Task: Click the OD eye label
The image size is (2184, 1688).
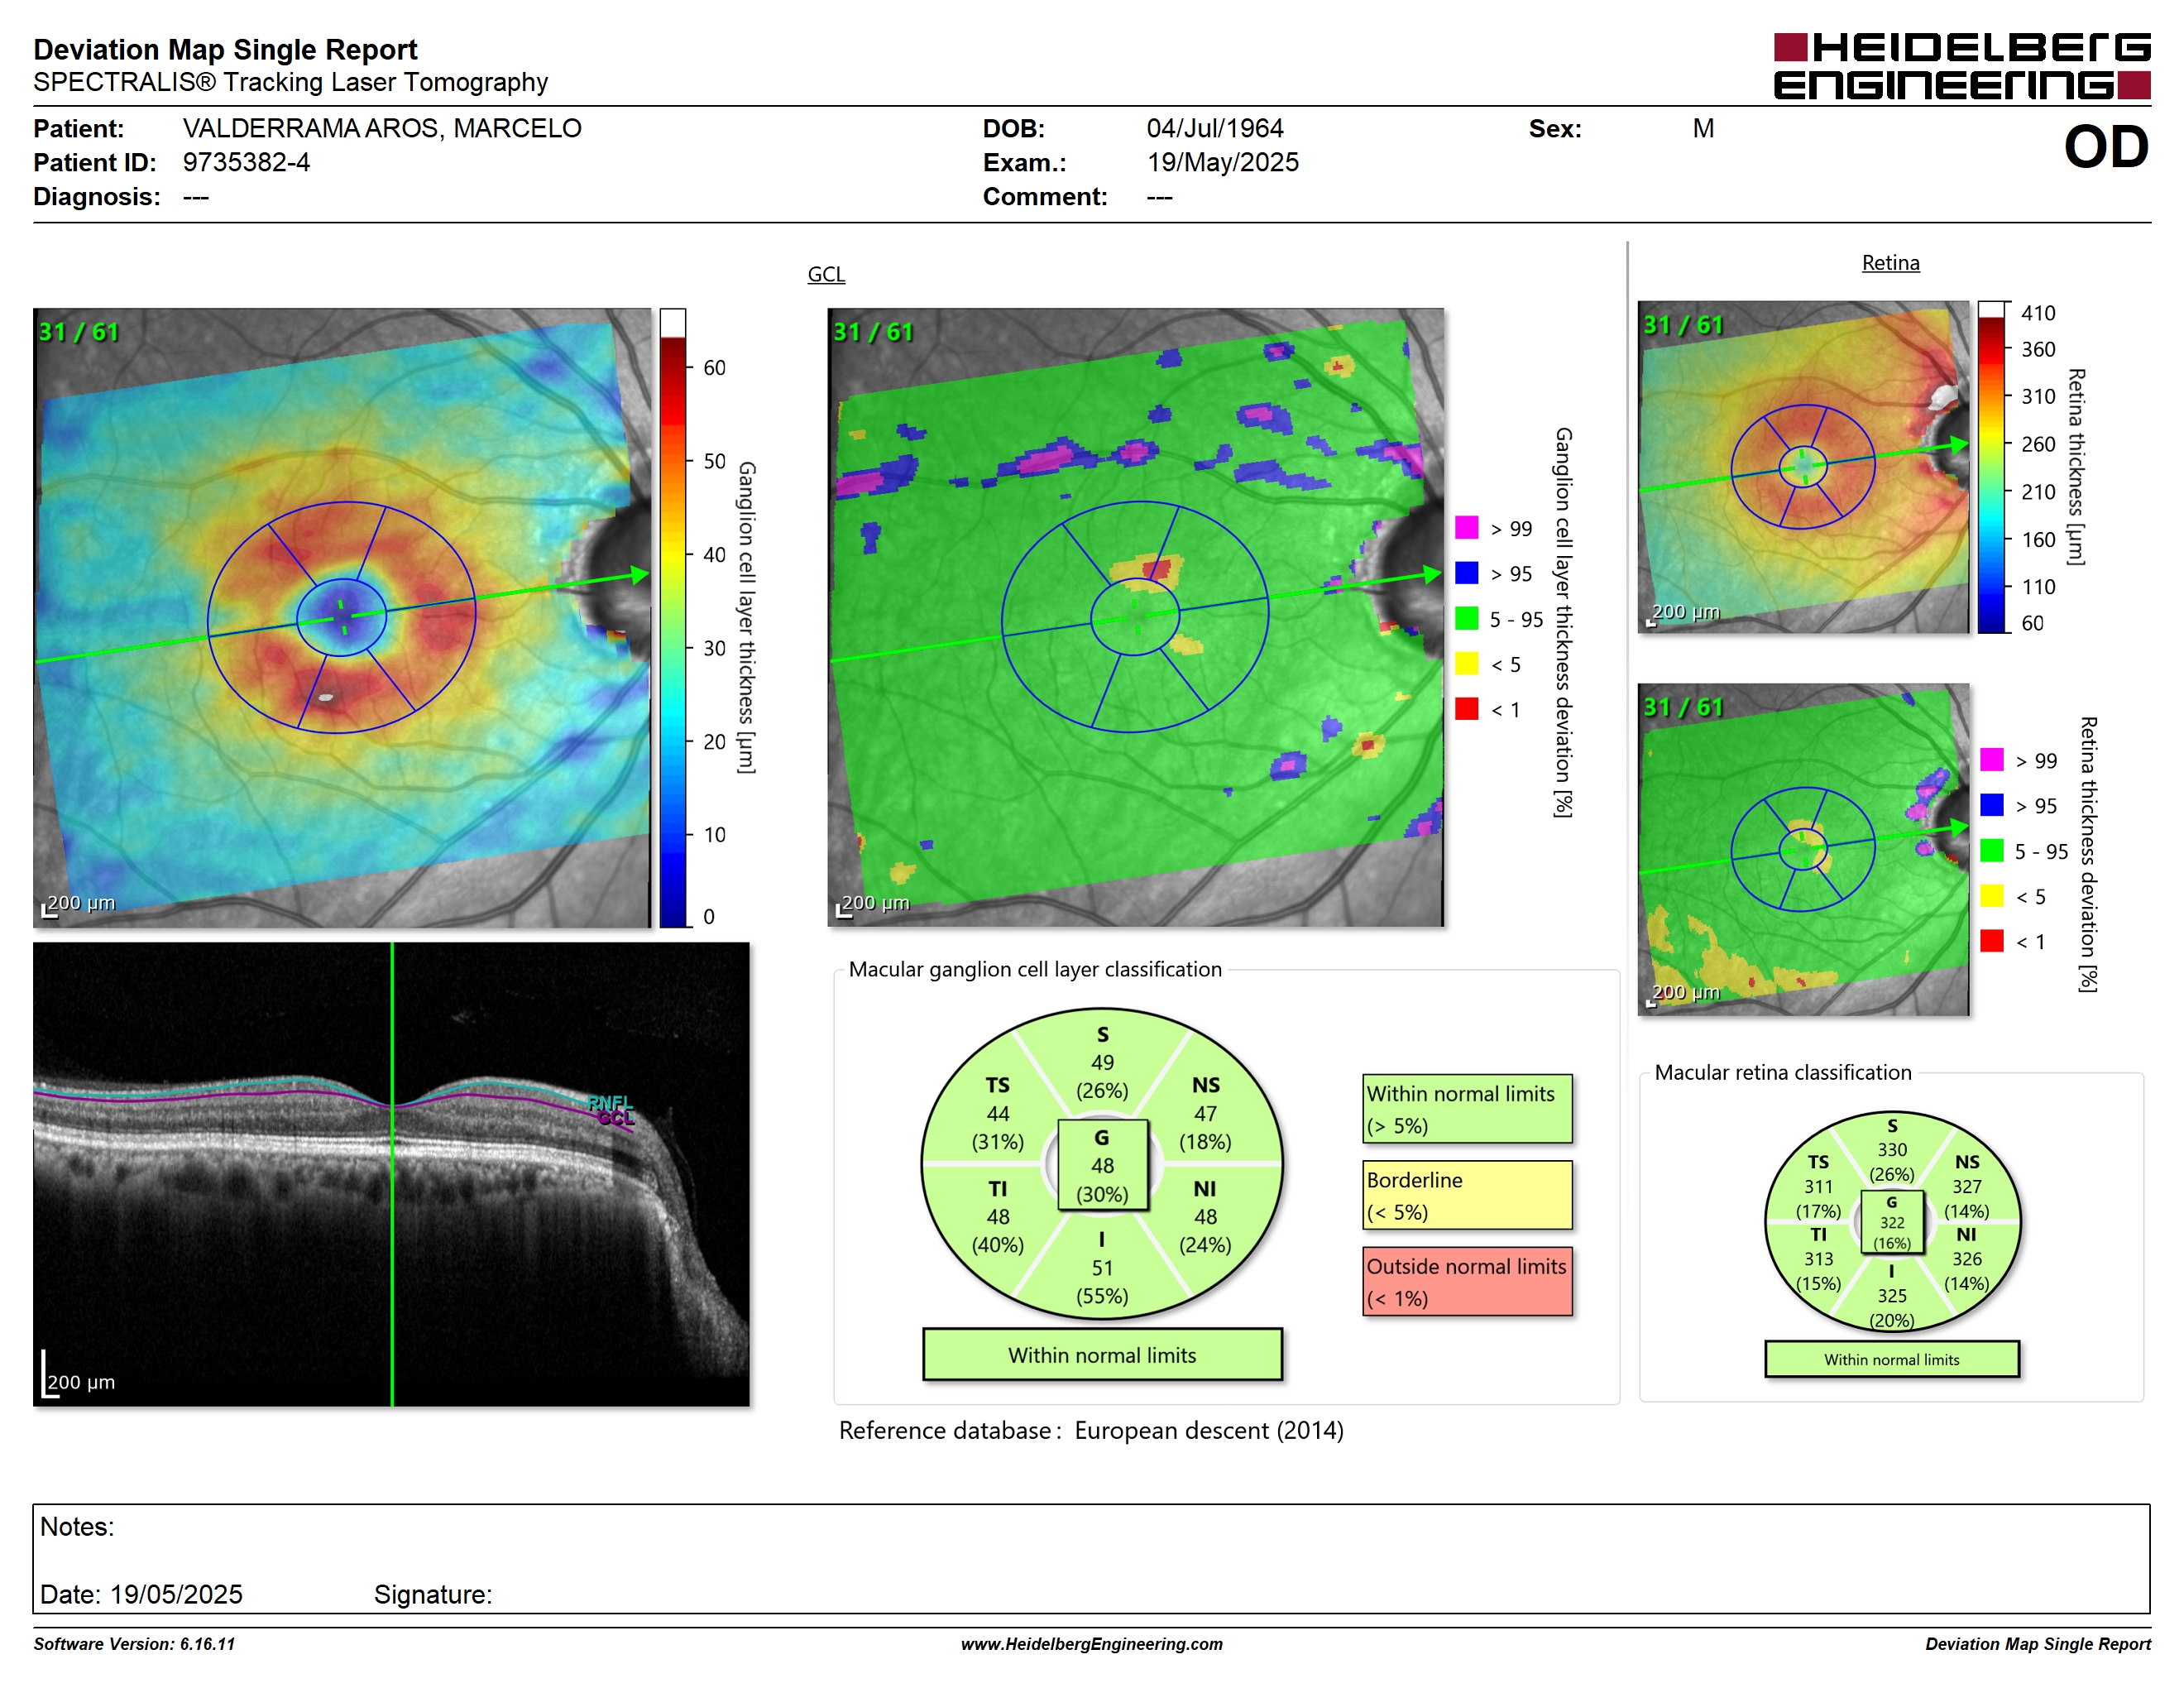Action: [x=2106, y=147]
